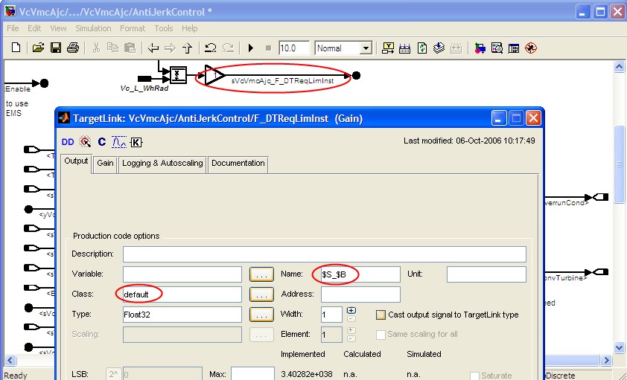Browse Class with the ellipsis button
This screenshot has width=627, height=380.
[x=262, y=294]
